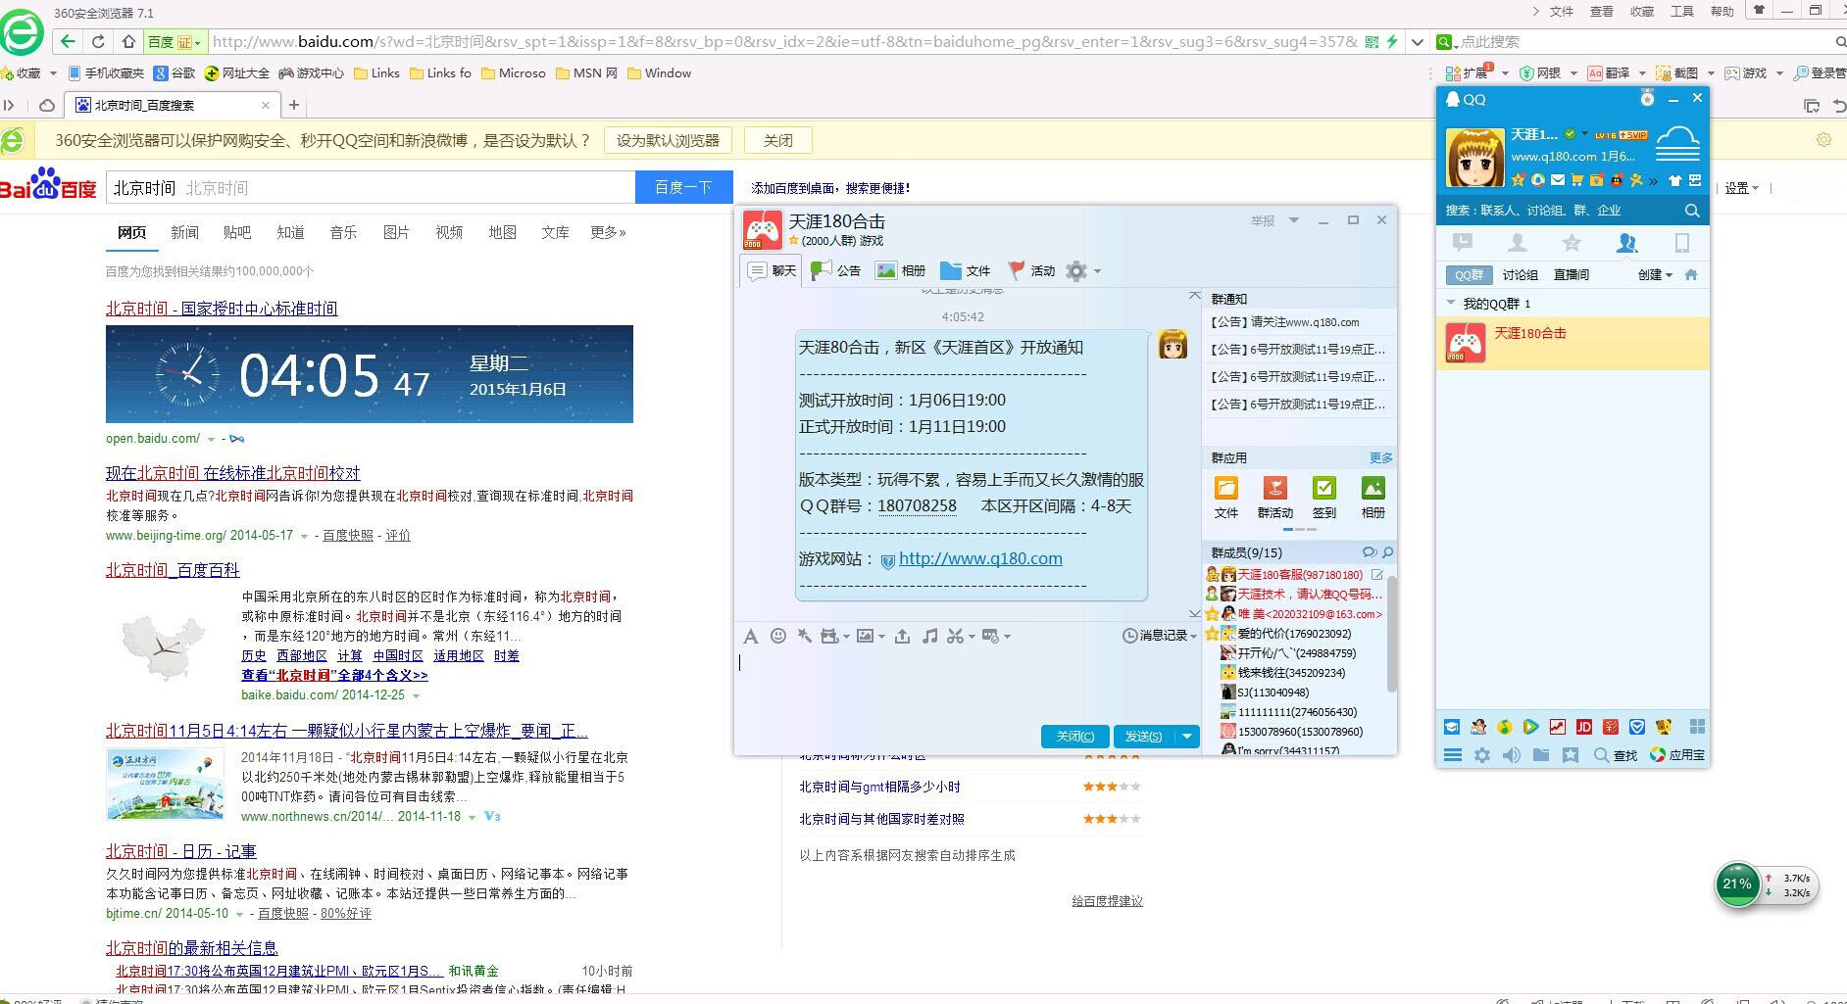1847x1004 pixels.
Task: Click the 设为默认浏览器 button
Action: point(668,140)
